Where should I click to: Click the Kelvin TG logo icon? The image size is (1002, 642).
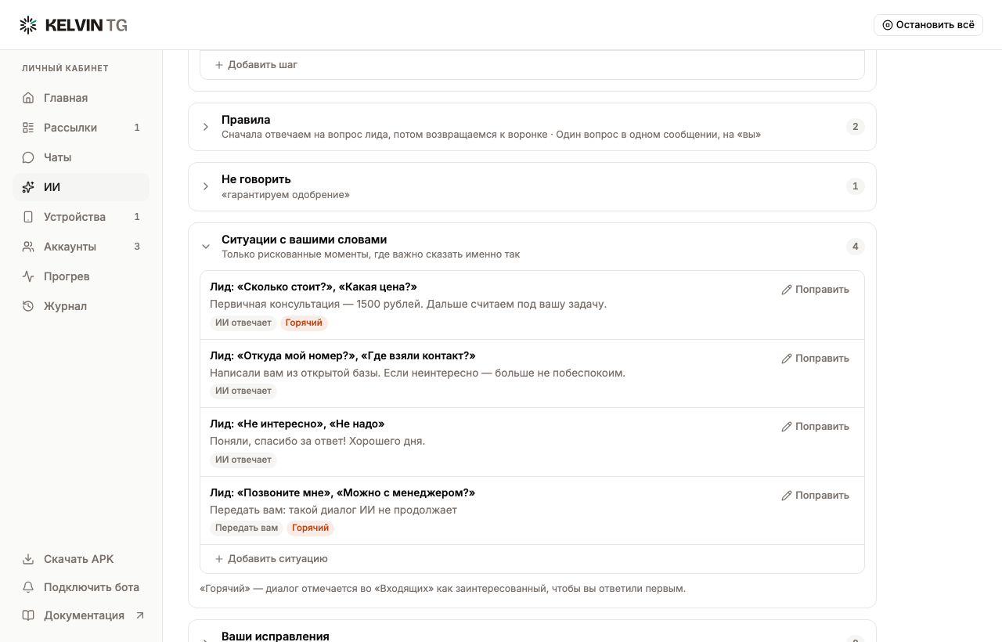(28, 25)
